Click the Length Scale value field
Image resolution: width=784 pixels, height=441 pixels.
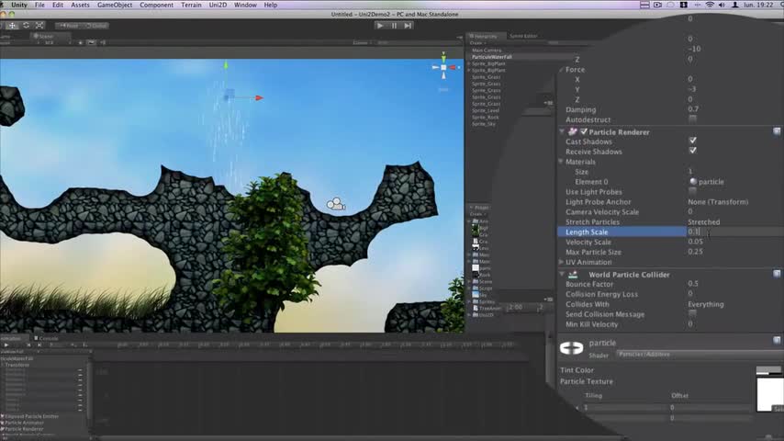click(735, 232)
